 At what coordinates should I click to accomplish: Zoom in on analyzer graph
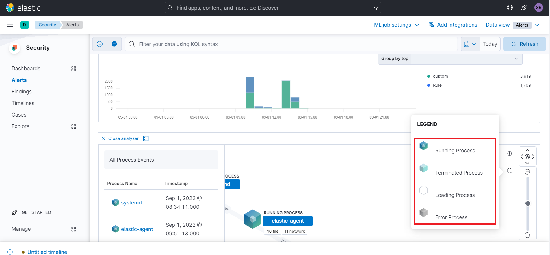(x=527, y=172)
